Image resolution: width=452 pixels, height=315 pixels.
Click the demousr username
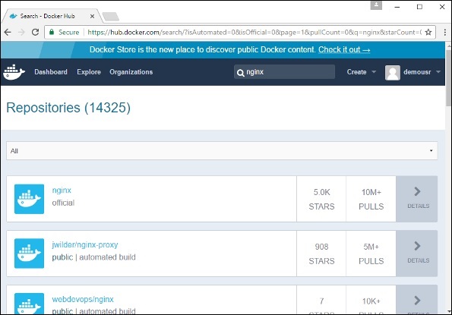417,72
